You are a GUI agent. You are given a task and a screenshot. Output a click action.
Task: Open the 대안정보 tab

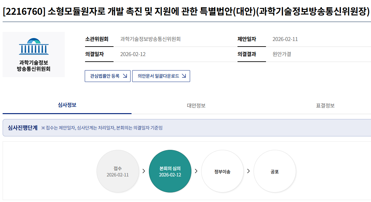click(196, 106)
